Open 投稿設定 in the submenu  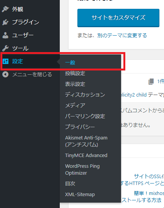click(x=75, y=74)
